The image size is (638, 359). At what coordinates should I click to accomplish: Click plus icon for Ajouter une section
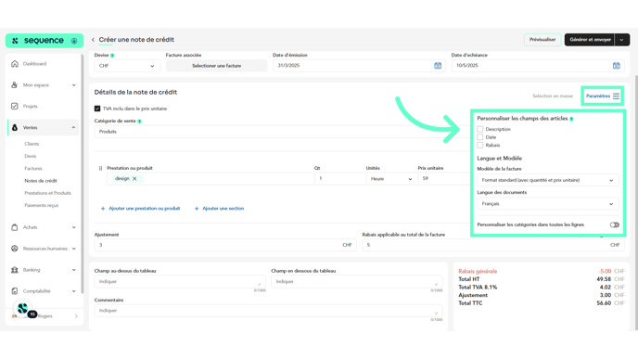197,209
